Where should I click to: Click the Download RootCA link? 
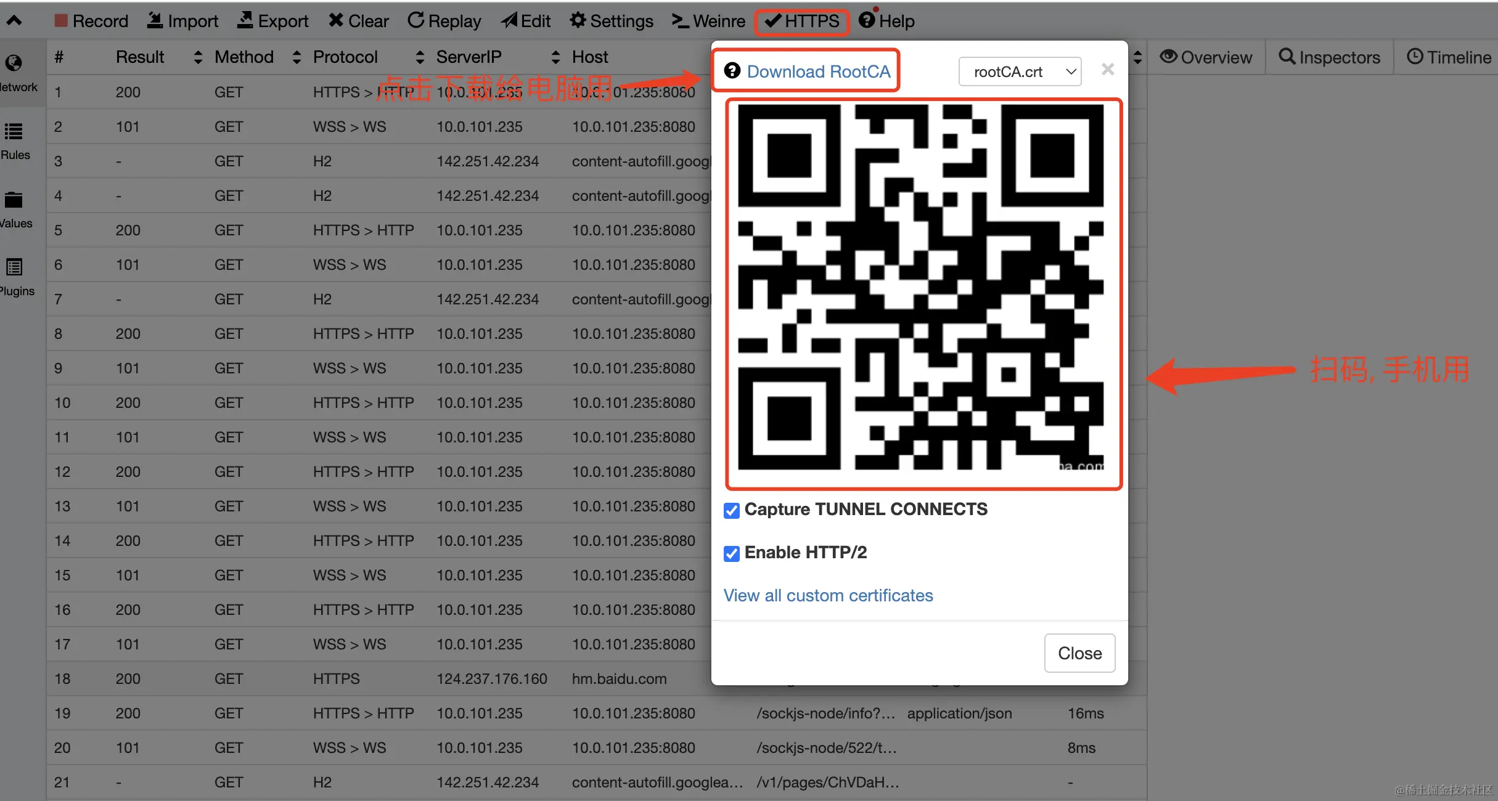[x=818, y=71]
